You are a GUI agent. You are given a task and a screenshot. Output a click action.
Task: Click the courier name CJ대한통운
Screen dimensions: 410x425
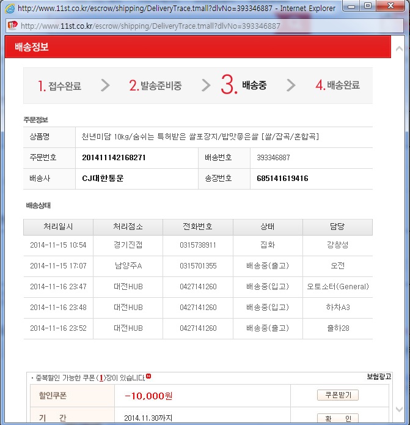click(x=103, y=178)
